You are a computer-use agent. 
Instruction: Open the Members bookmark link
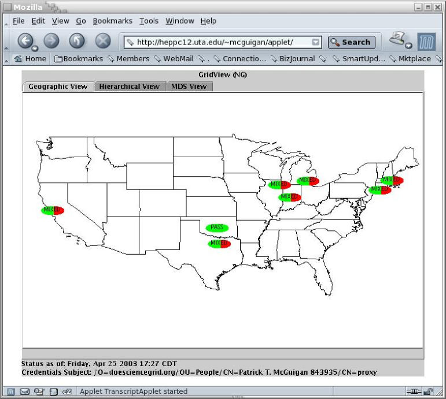point(129,58)
